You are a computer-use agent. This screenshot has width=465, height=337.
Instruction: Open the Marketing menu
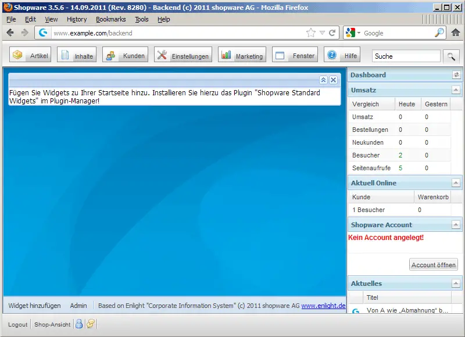242,55
